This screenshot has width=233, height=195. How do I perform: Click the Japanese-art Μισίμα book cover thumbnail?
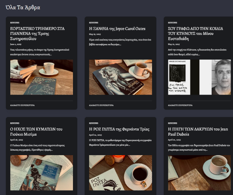(x=41, y=173)
